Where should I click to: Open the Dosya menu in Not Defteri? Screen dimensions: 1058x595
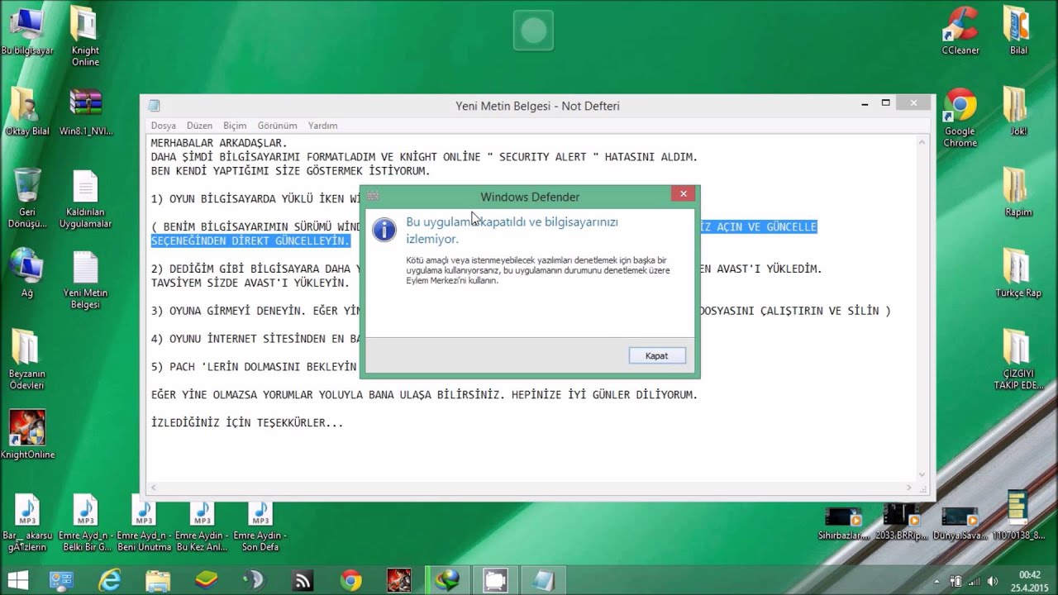[163, 126]
